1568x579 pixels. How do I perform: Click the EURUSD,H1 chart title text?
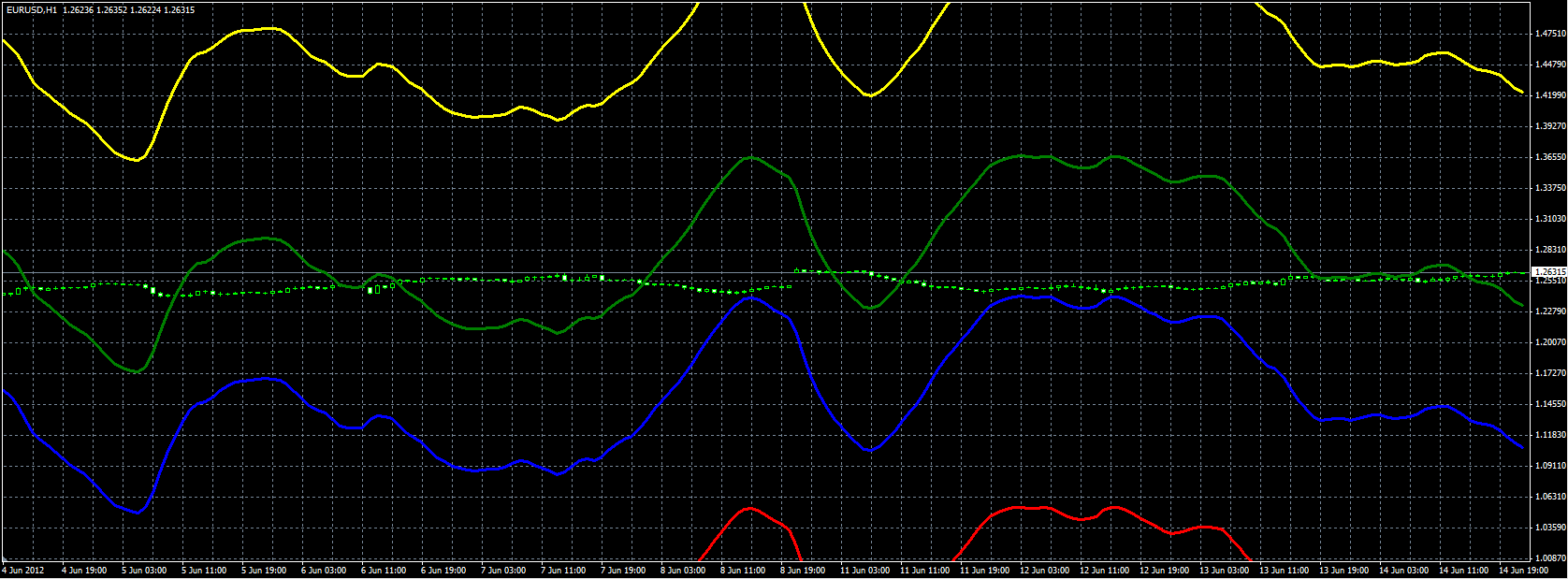coord(32,9)
